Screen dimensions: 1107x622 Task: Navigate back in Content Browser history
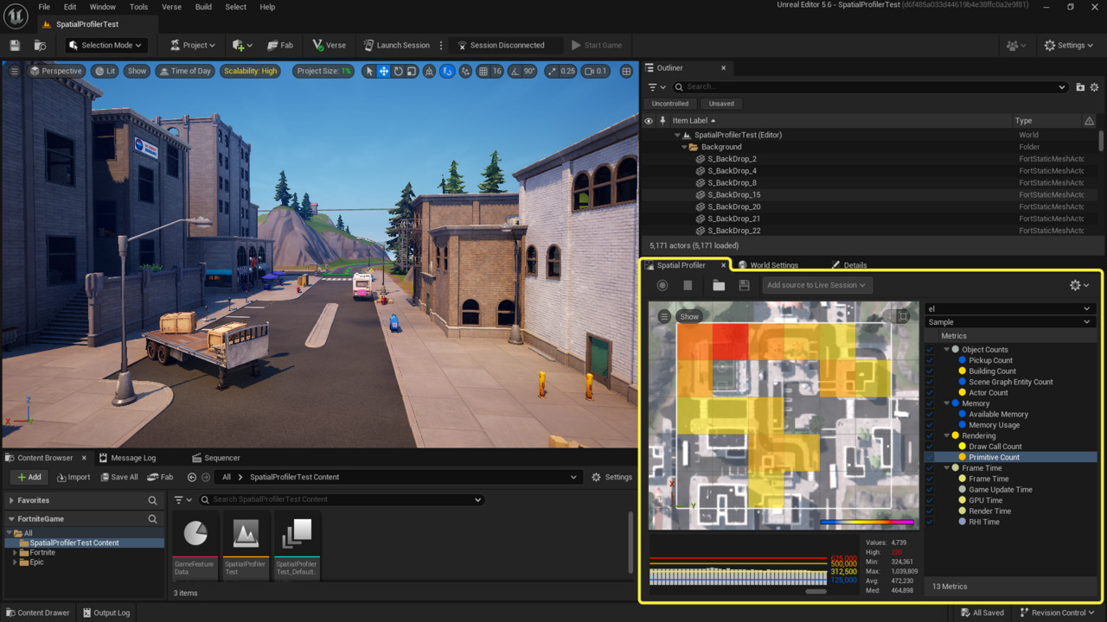(x=192, y=477)
